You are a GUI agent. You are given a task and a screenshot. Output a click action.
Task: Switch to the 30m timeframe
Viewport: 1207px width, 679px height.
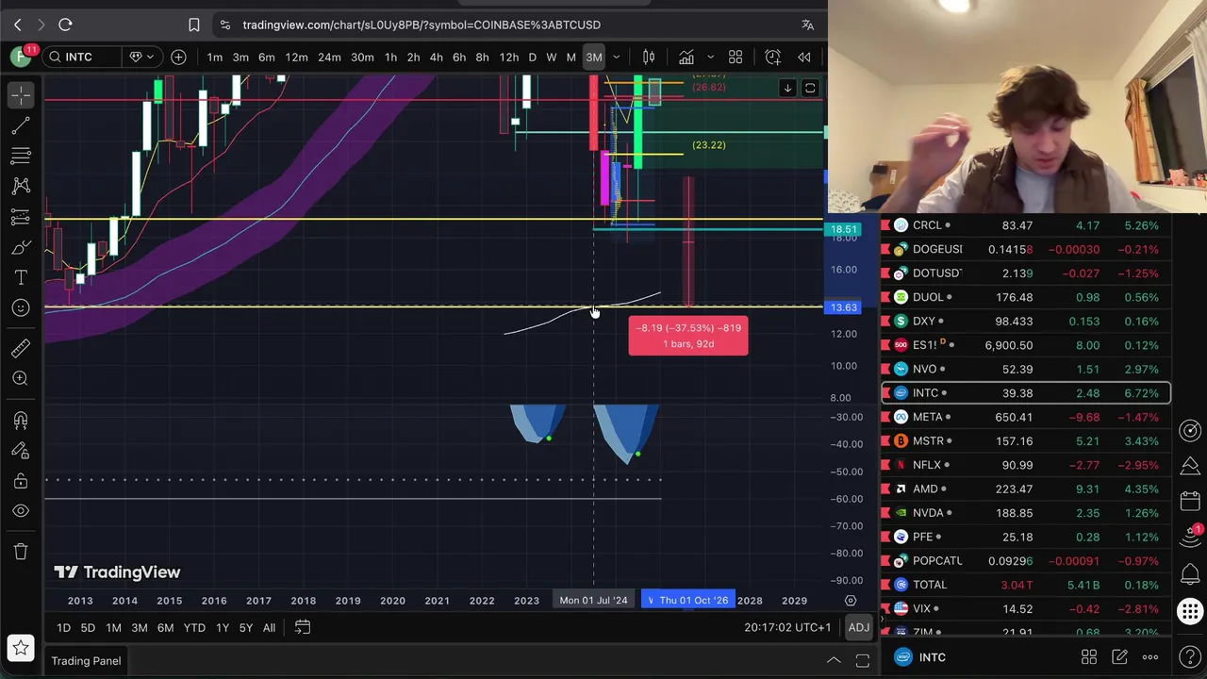tap(362, 58)
